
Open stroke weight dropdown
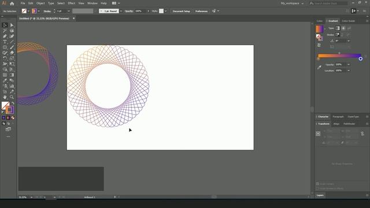(69, 11)
